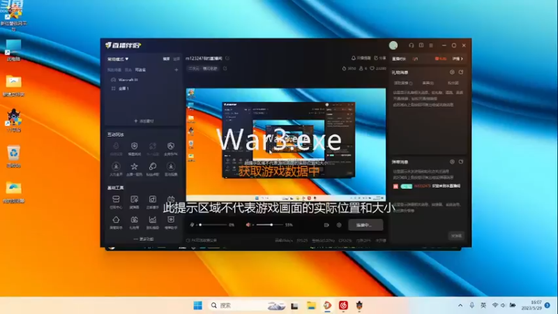Open the 常规模式 mode dropdown
The image size is (558, 314).
click(118, 59)
